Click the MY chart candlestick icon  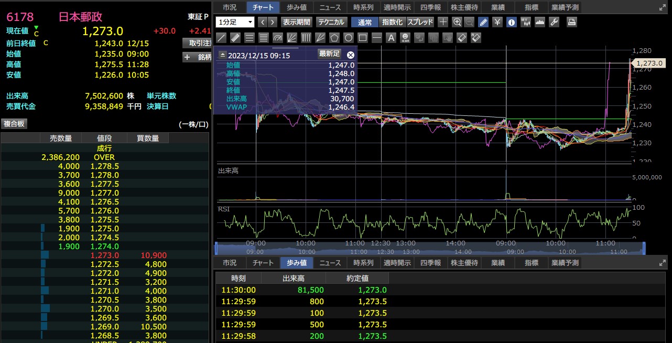tap(526, 22)
